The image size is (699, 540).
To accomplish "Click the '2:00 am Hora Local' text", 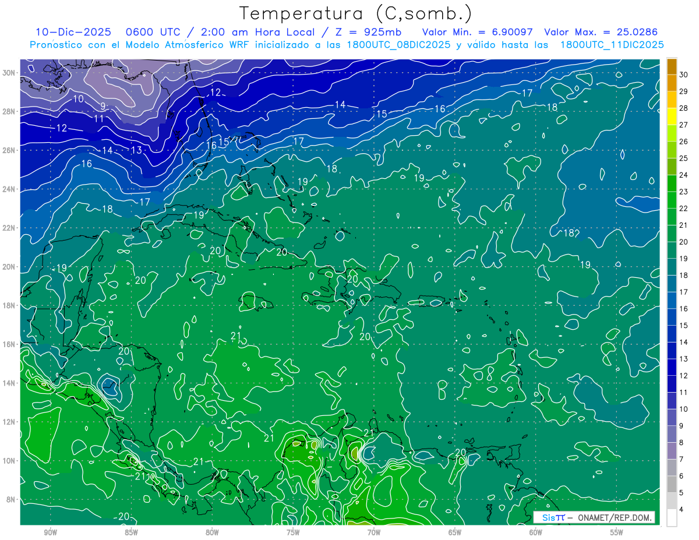I will (258, 32).
